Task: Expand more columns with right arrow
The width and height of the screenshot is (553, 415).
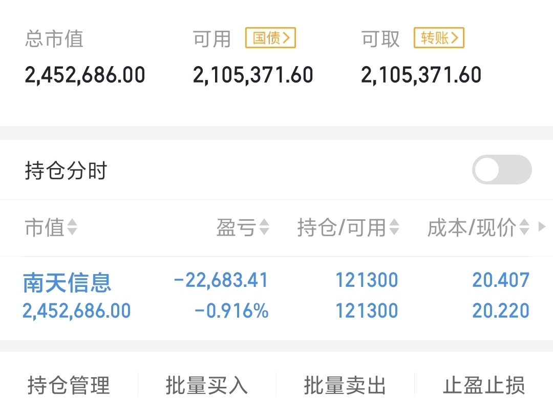Action: 542,226
